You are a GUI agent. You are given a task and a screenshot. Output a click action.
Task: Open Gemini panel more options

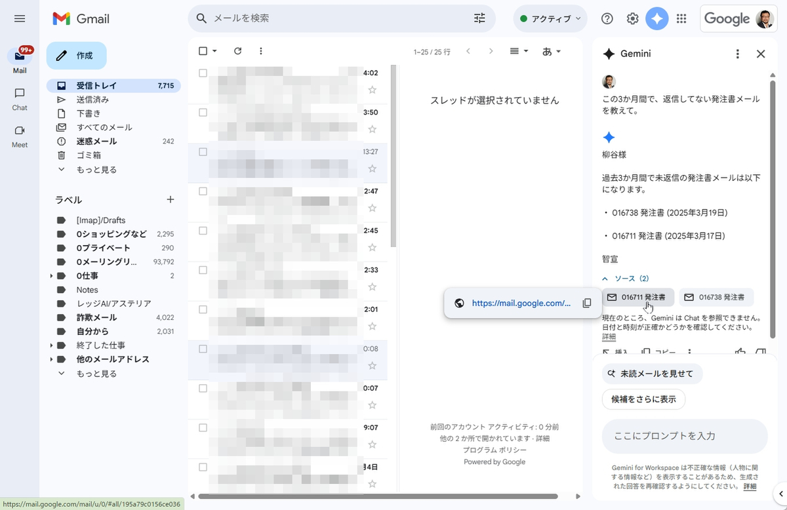(x=738, y=54)
